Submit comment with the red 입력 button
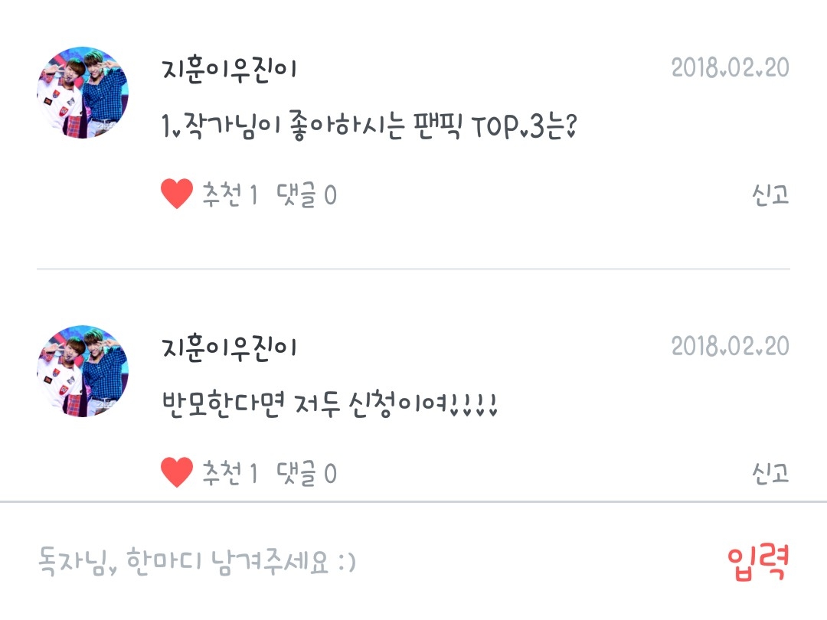The height and width of the screenshot is (620, 827). click(758, 563)
